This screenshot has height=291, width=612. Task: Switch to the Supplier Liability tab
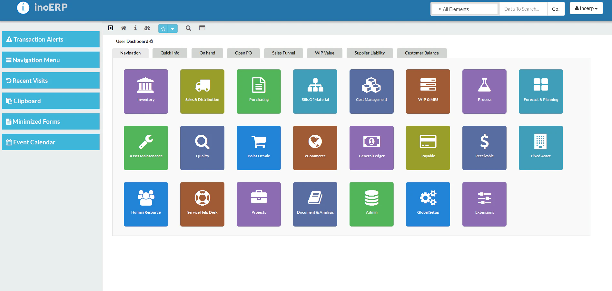[370, 53]
